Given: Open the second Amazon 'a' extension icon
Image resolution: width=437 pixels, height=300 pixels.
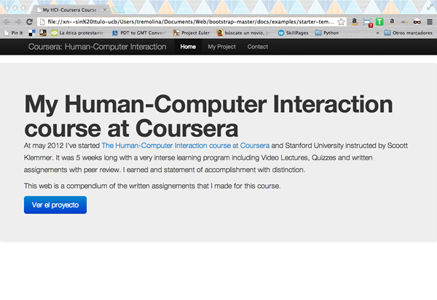Looking at the screenshot, I should pyautogui.click(x=392, y=21).
